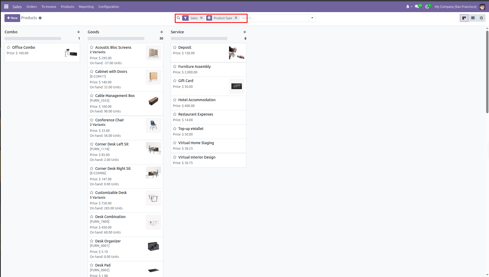Open the Furniture Assembly product card
489x277 pixels.
[209, 69]
